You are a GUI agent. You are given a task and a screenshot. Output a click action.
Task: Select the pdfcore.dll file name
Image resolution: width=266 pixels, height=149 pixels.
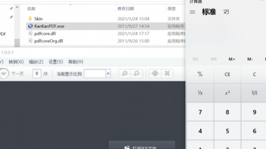click(45, 34)
